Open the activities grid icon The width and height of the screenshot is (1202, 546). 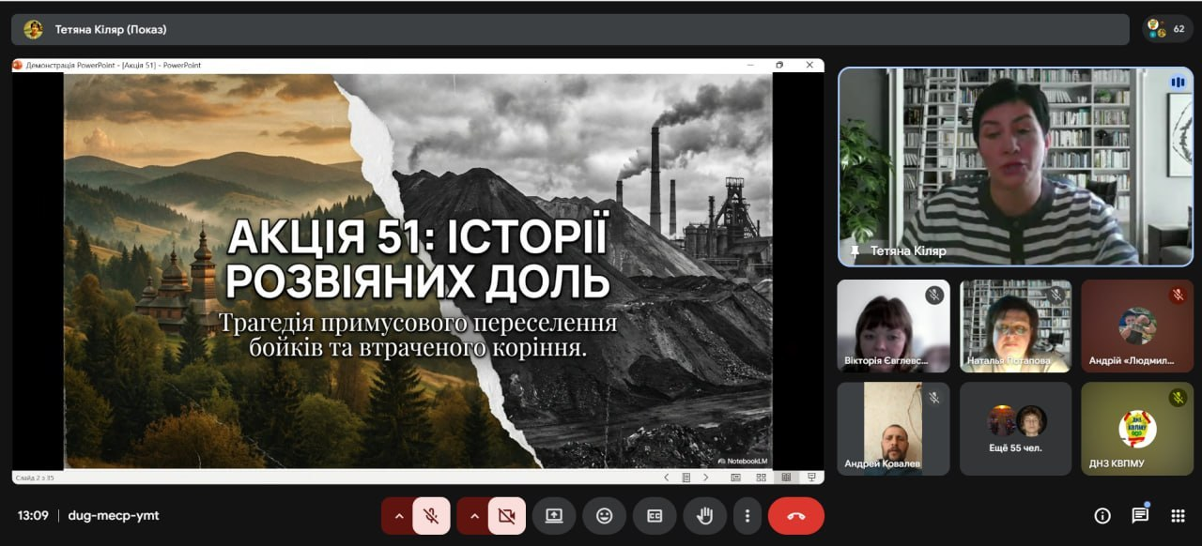pyautogui.click(x=1178, y=516)
